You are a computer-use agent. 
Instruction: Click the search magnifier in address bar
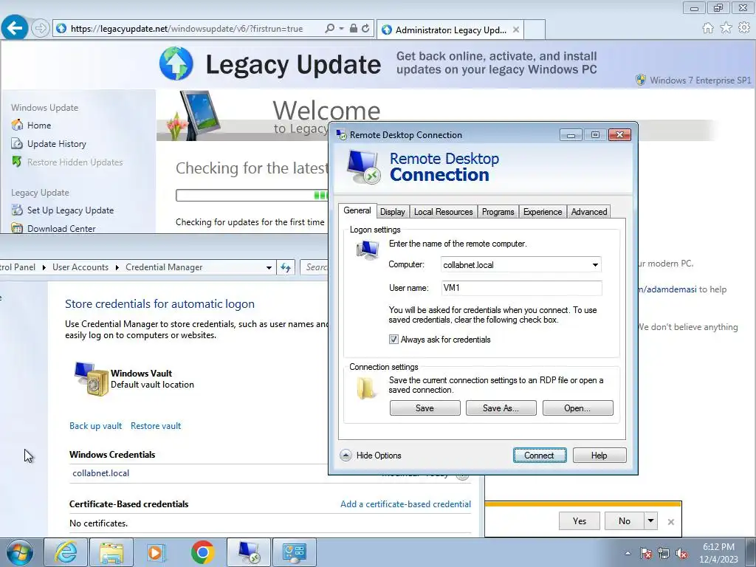point(330,29)
